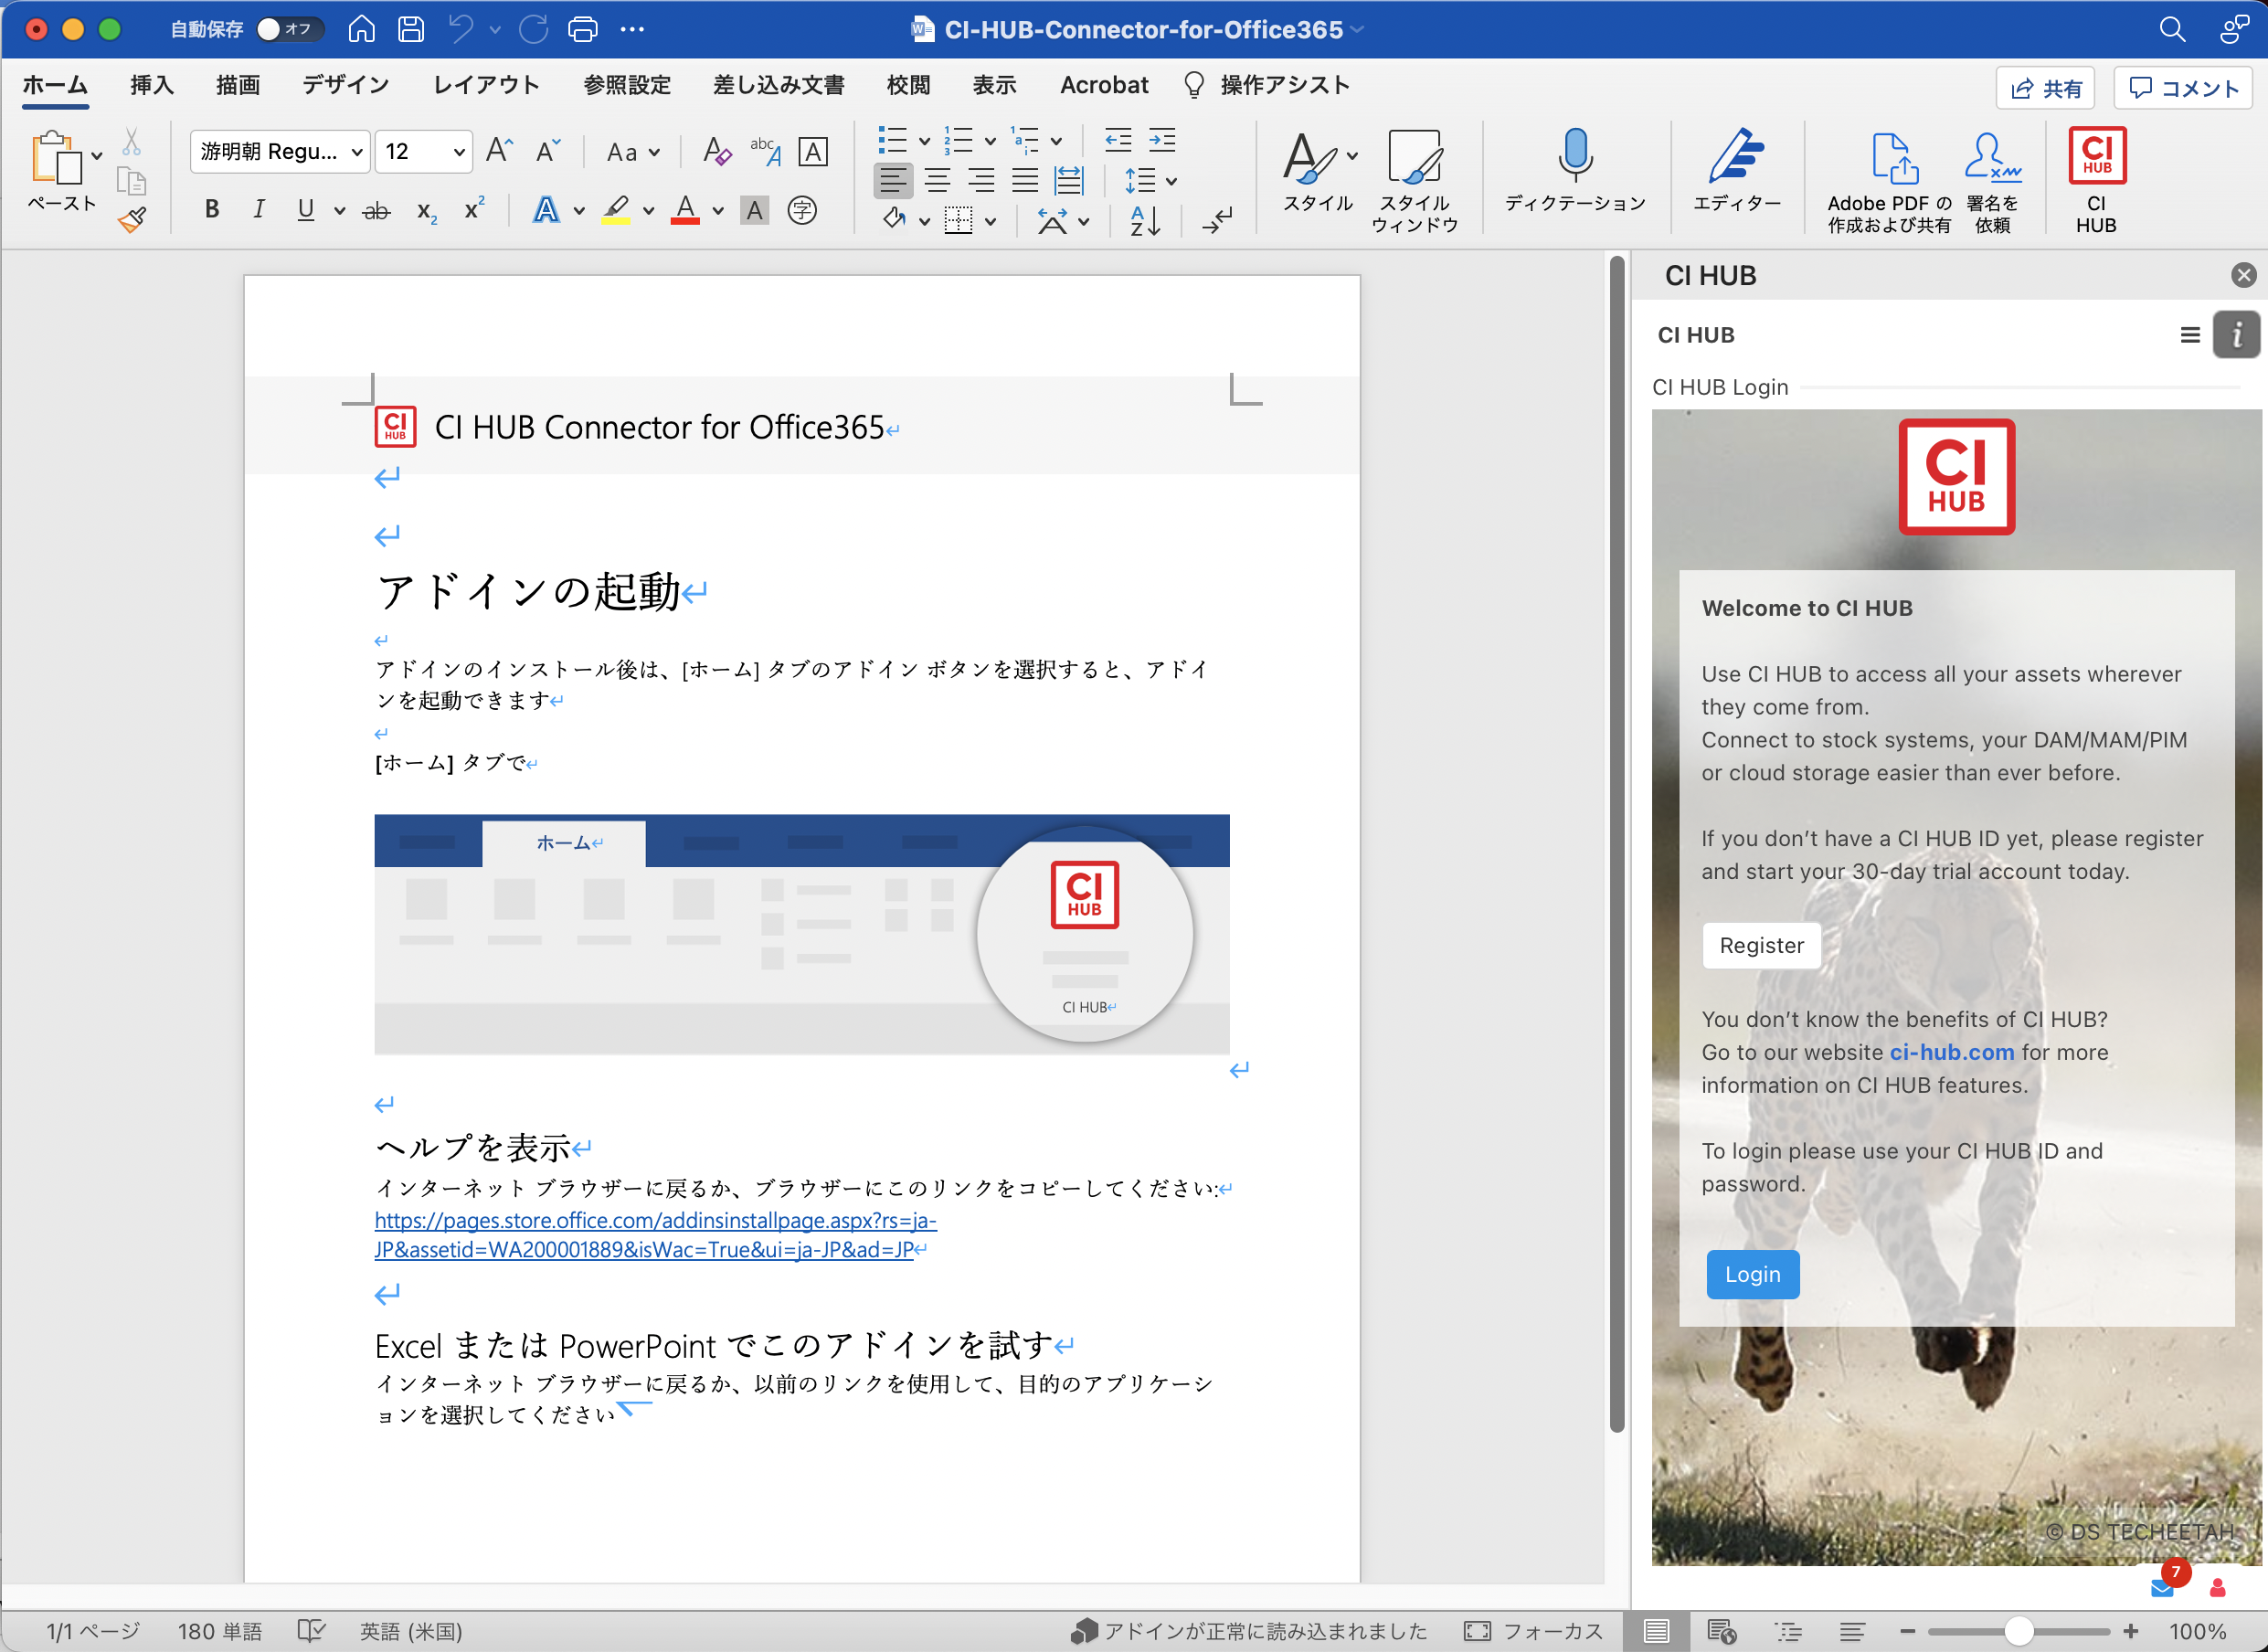Image resolution: width=2268 pixels, height=1652 pixels.
Task: Click the phonetic guide icon
Action: pyautogui.click(x=766, y=151)
